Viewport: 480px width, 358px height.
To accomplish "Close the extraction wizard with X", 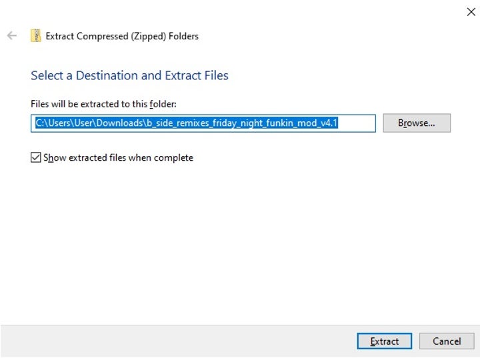I will (471, 11).
